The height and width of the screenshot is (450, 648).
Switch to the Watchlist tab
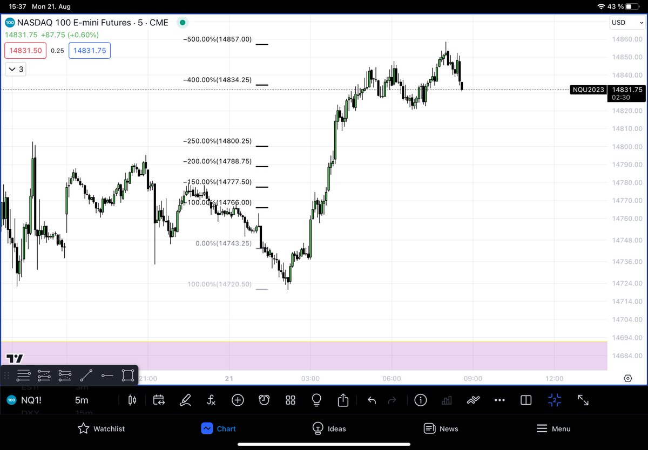point(102,428)
